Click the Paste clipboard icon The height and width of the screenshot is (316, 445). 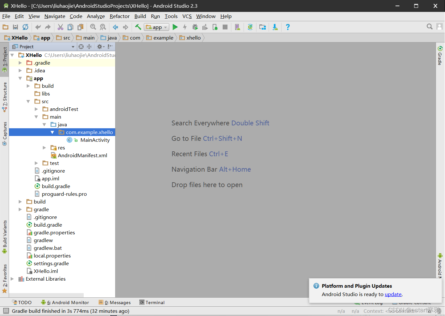80,27
